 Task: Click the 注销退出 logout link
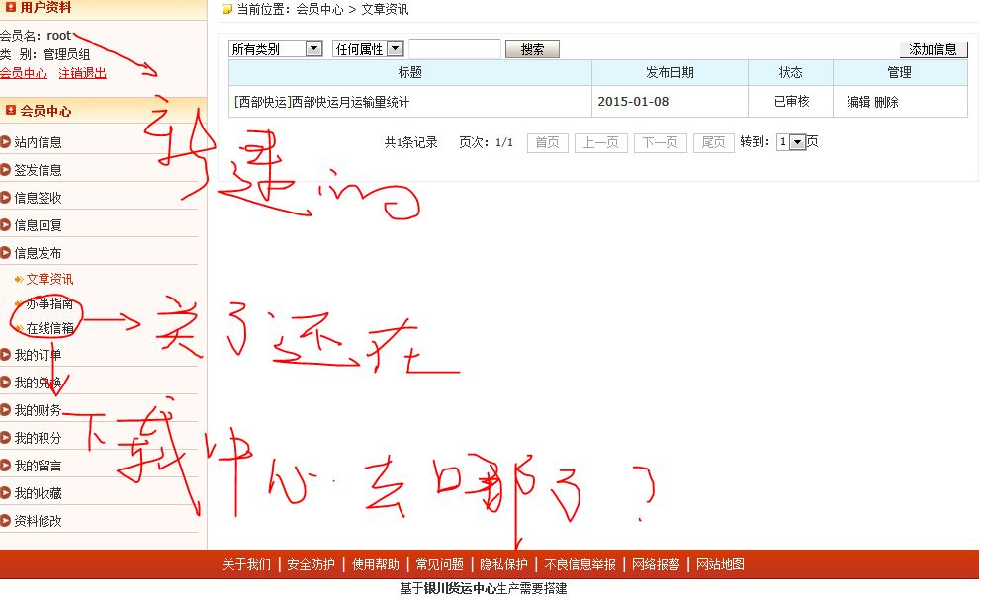coord(82,73)
